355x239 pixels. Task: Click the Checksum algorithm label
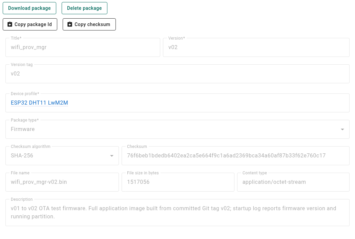[30, 147]
